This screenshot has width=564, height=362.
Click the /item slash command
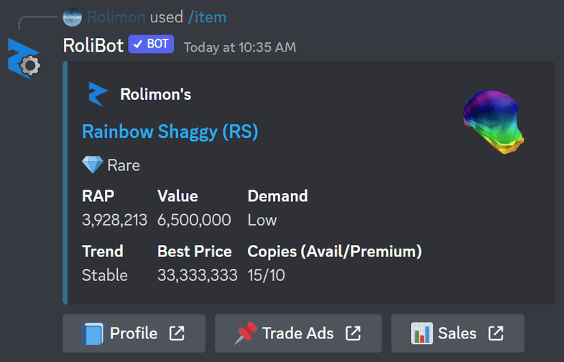click(207, 17)
